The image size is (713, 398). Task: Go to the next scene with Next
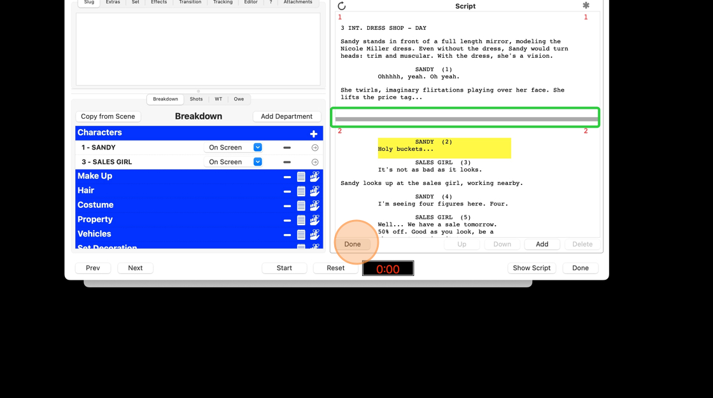[135, 268]
